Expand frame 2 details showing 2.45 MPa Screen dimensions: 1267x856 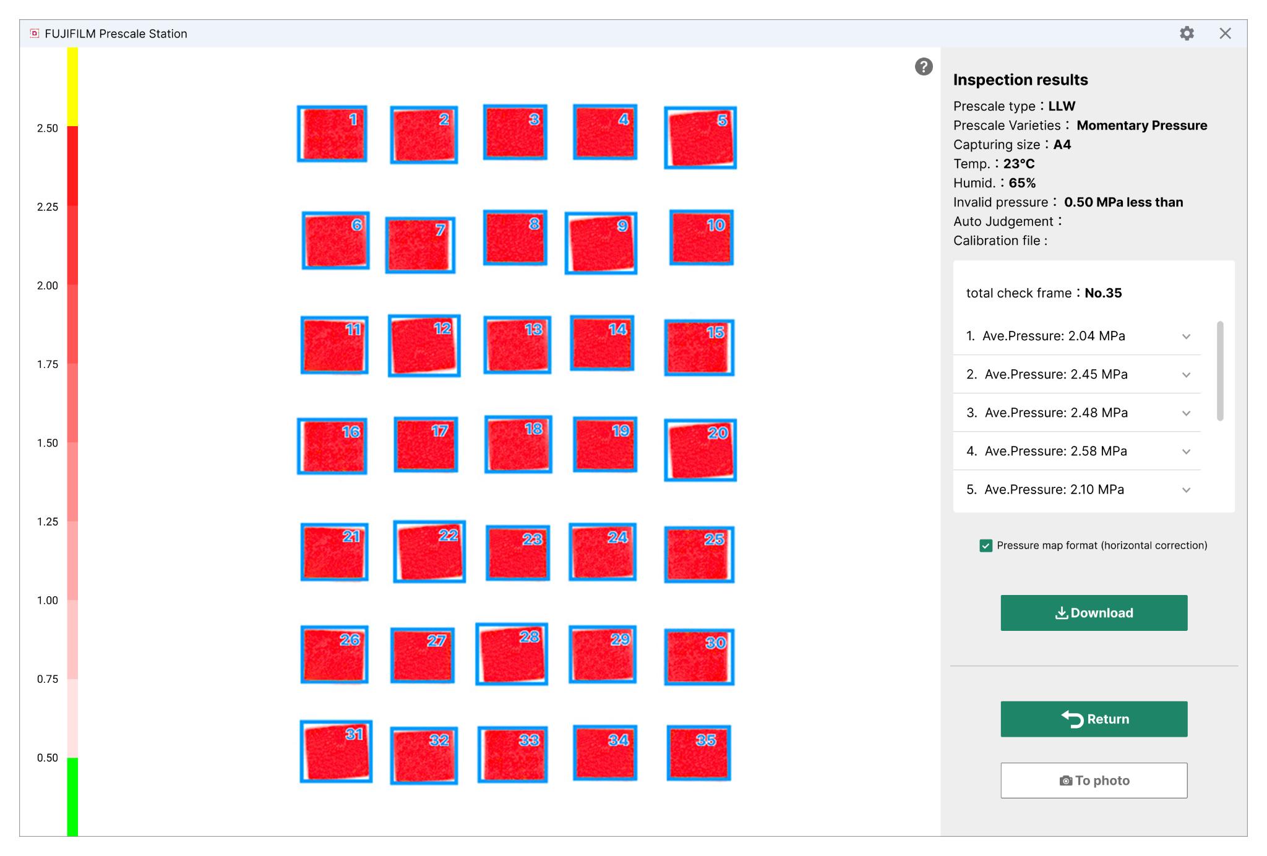(1186, 375)
